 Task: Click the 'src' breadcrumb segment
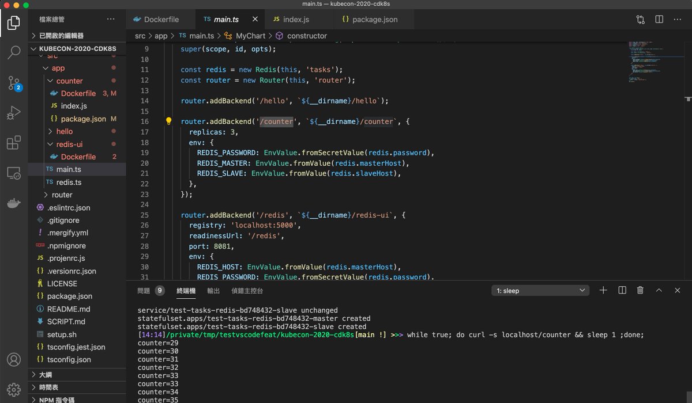[x=140, y=36]
